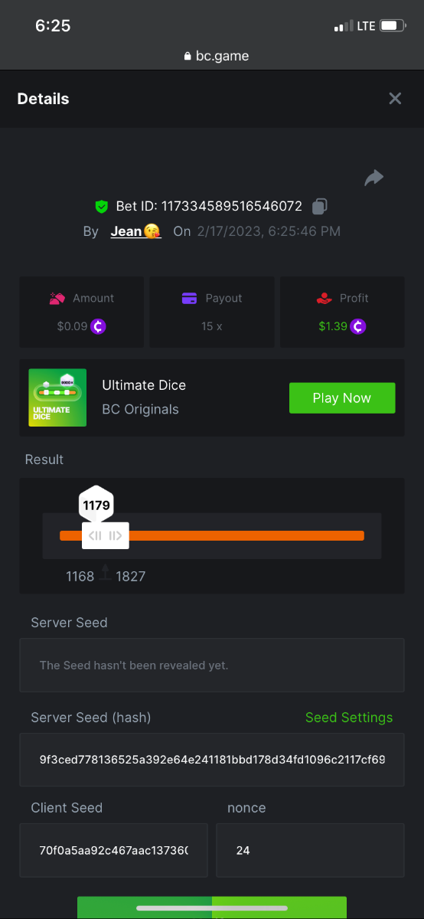This screenshot has height=919, width=424.
Task: Click the white slider handle on result bar
Action: coord(106,535)
